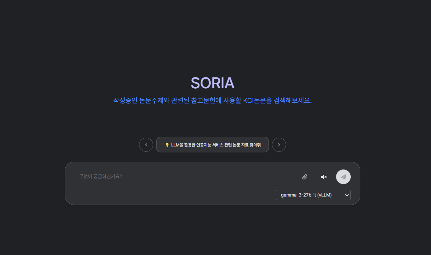431x255 pixels.
Task: Open file attachment via the clip icon
Action: point(305,177)
